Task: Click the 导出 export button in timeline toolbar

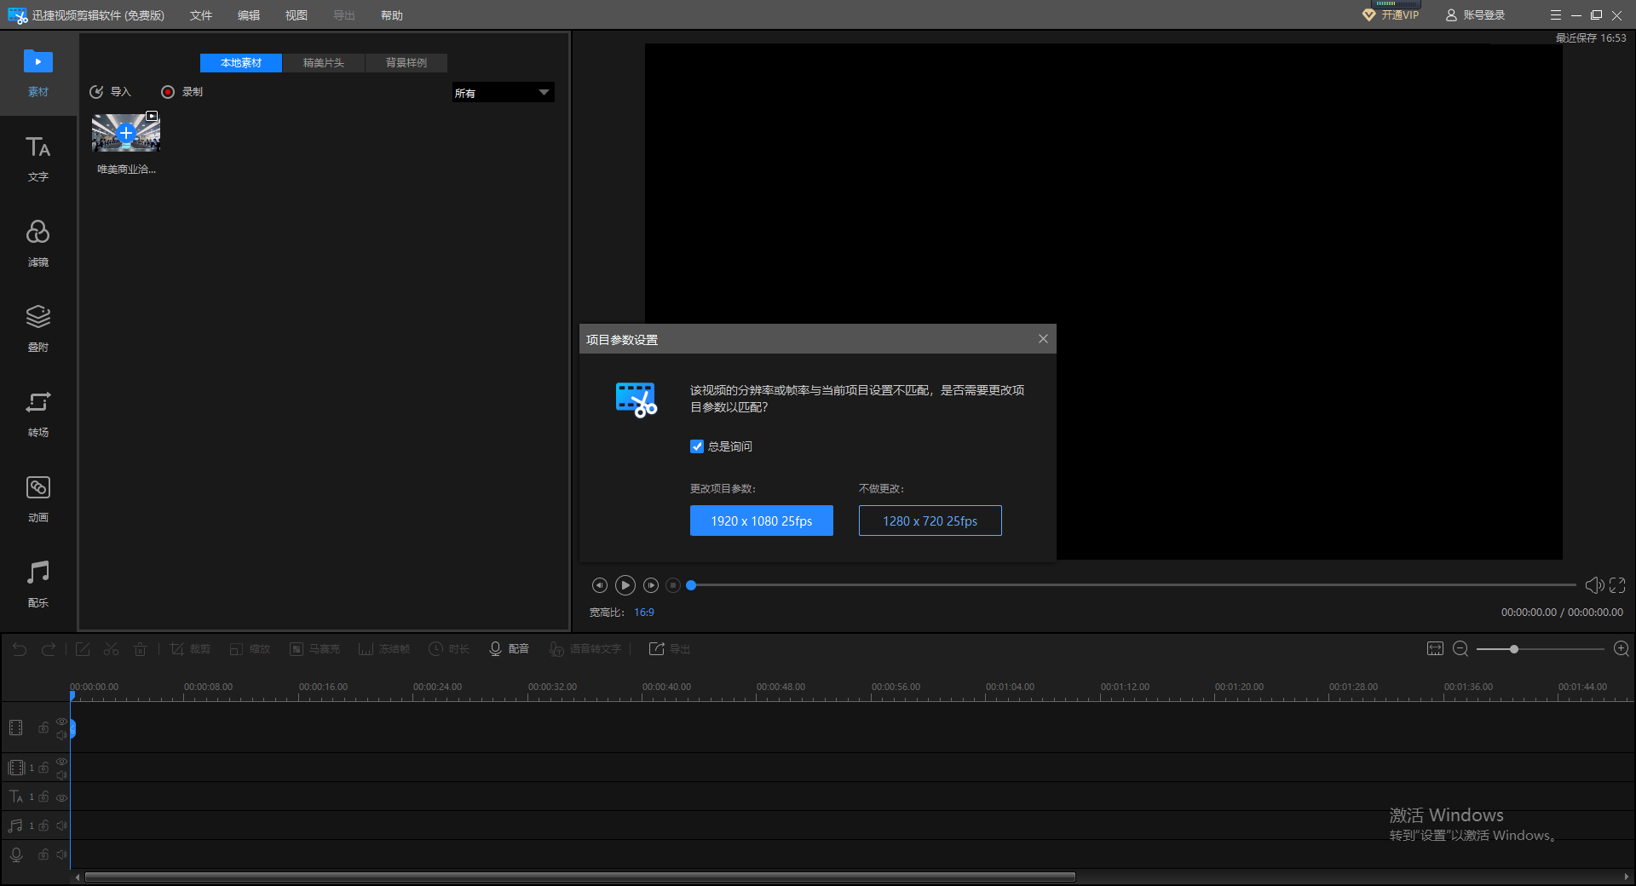Action: 670,649
